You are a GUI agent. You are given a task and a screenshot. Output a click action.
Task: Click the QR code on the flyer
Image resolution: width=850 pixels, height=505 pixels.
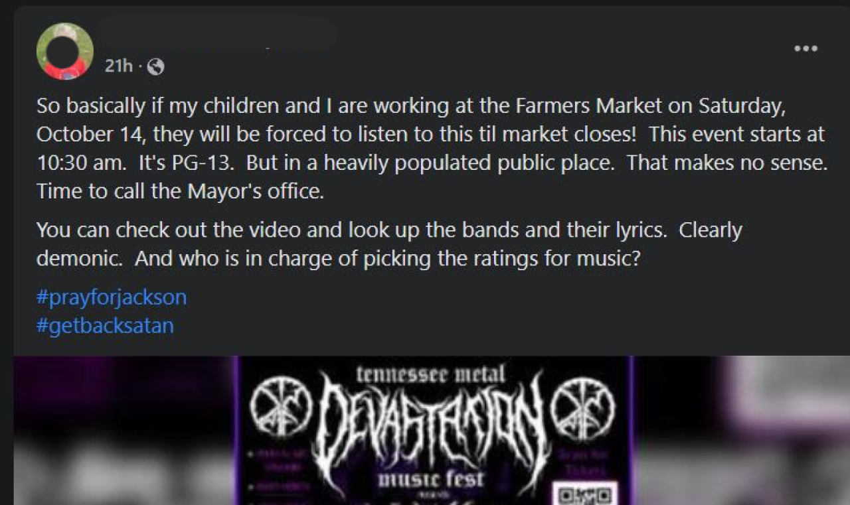click(x=584, y=493)
